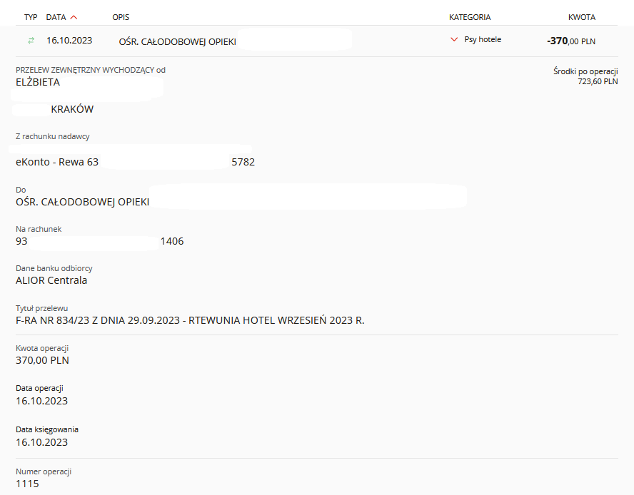The width and height of the screenshot is (634, 495).
Task: Click the Dane banku odbiorcy label
Action: tap(54, 268)
